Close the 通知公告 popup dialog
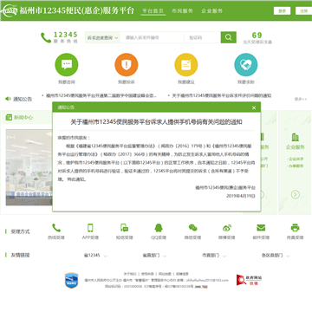Image resolution: width=312 pixels, height=312 pixels. 254,107
